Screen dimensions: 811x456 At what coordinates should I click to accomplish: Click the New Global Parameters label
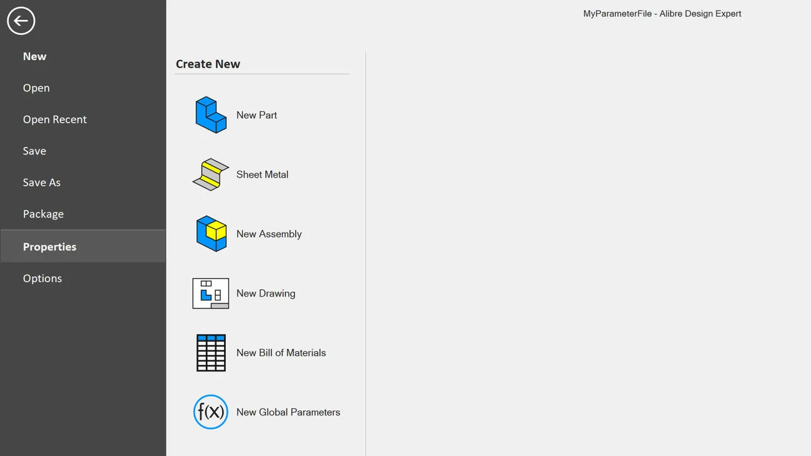(x=288, y=412)
